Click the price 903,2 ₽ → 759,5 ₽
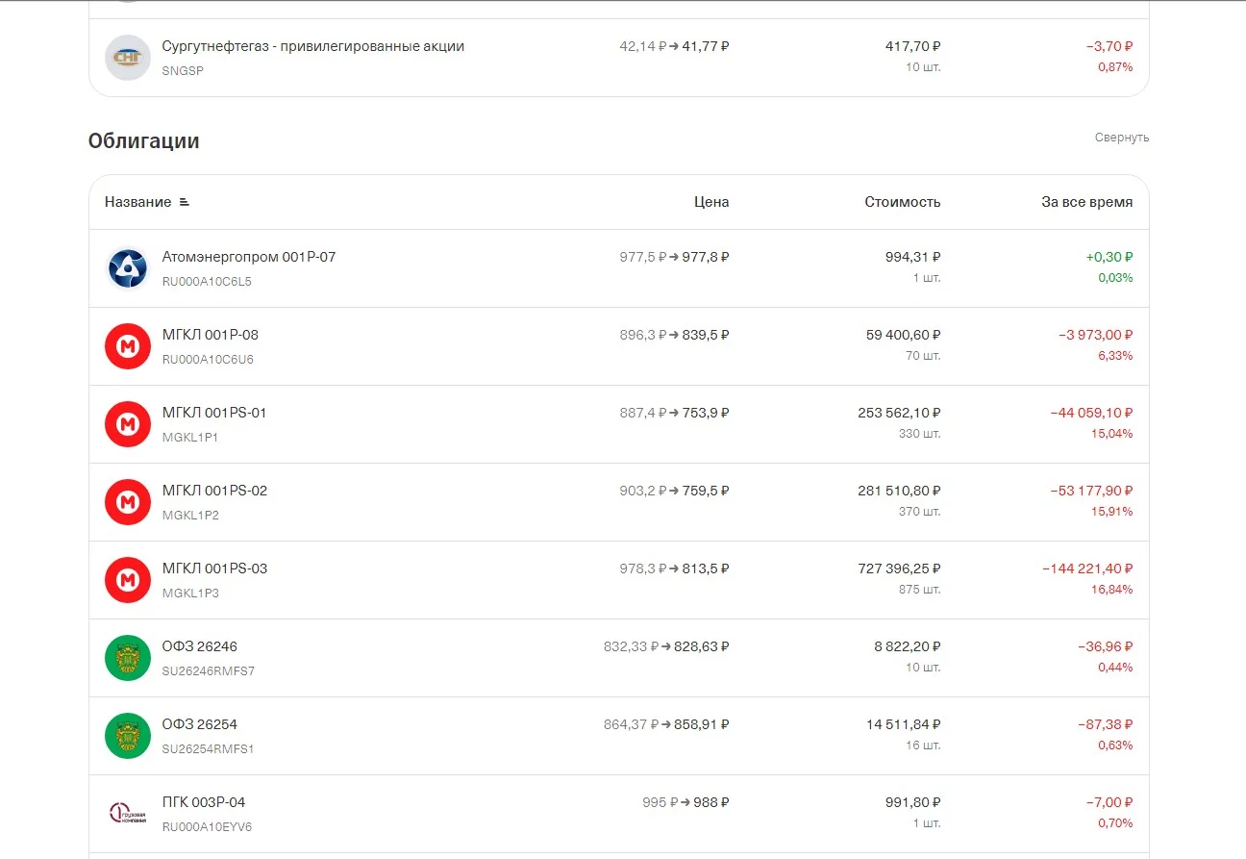1246x859 pixels. [x=675, y=491]
